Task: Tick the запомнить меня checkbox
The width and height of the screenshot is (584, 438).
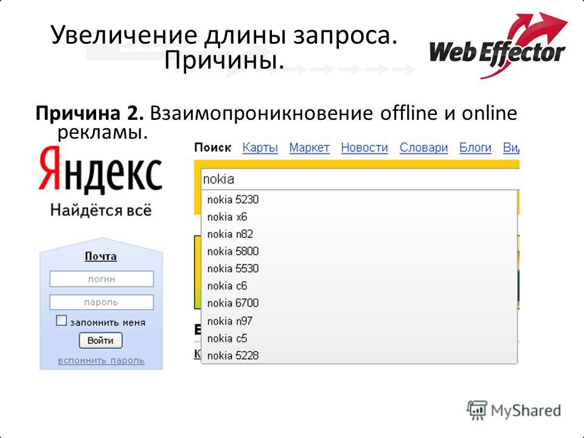Action: [x=61, y=321]
